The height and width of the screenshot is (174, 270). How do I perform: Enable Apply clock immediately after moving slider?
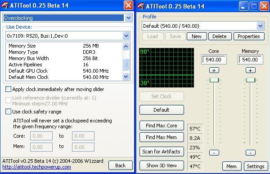coord(8,89)
